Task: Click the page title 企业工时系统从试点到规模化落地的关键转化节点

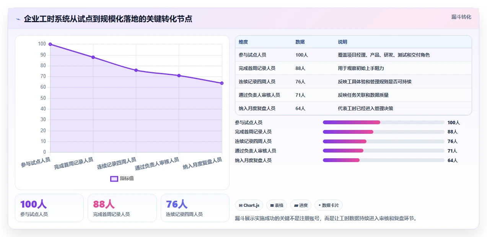Action: click(x=108, y=19)
